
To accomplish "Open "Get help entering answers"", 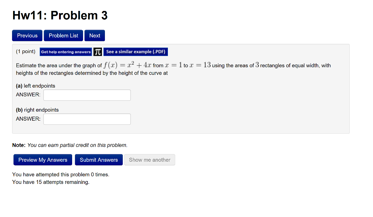I will tap(66, 52).
